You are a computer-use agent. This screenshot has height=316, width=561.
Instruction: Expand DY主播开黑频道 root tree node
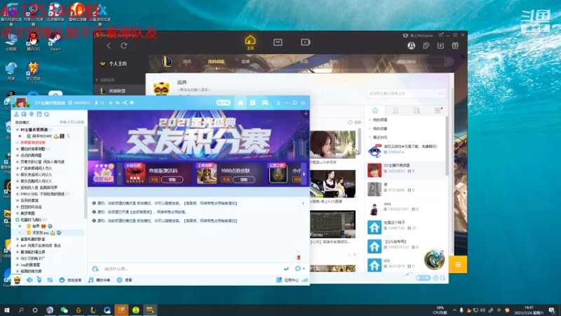click(17, 130)
